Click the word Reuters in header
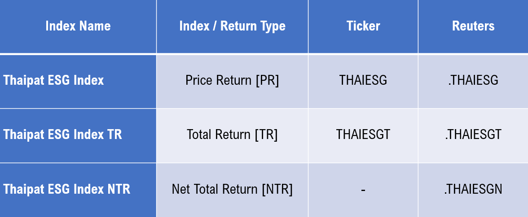The height and width of the screenshot is (217, 528). (x=473, y=26)
